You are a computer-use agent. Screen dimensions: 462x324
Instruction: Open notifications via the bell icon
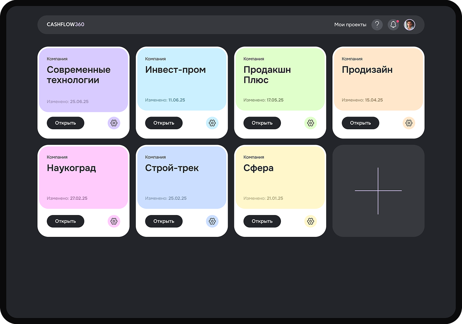tap(393, 25)
